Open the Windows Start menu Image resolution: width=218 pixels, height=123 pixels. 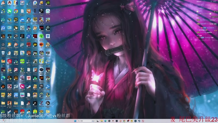(x=75, y=121)
